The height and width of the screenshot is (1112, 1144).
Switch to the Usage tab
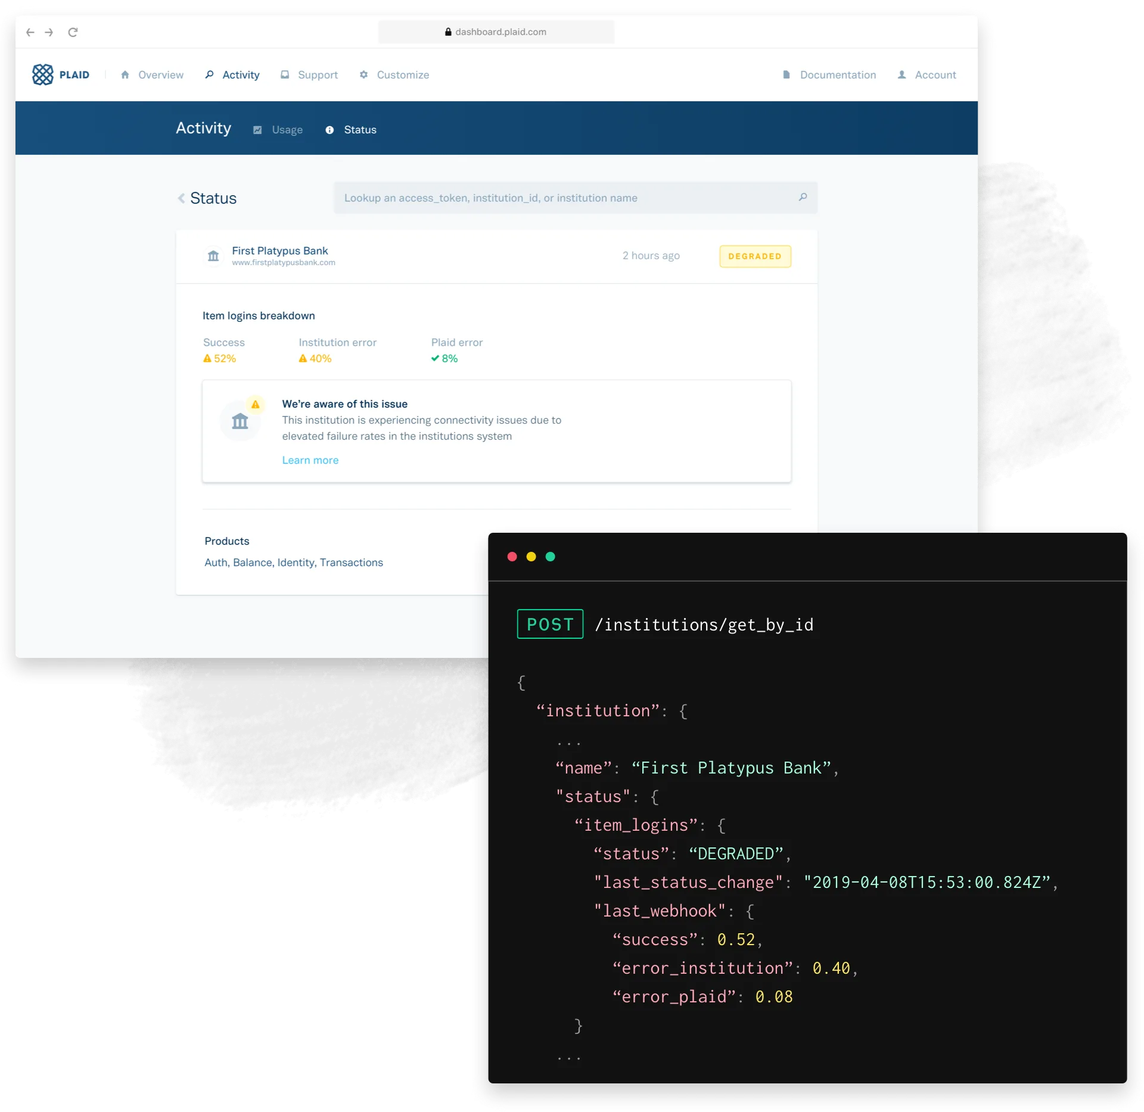click(x=287, y=130)
